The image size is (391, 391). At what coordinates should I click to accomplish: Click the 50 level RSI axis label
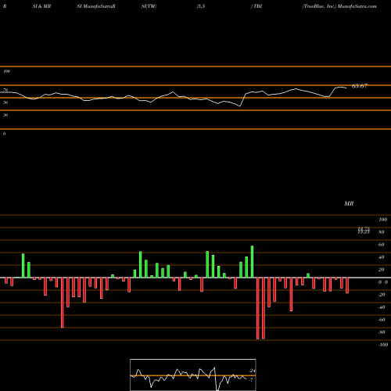[5, 102]
